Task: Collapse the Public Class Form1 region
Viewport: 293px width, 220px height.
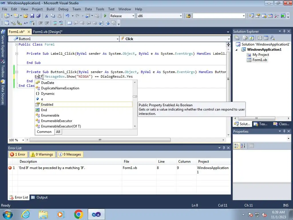Action: 17,44
